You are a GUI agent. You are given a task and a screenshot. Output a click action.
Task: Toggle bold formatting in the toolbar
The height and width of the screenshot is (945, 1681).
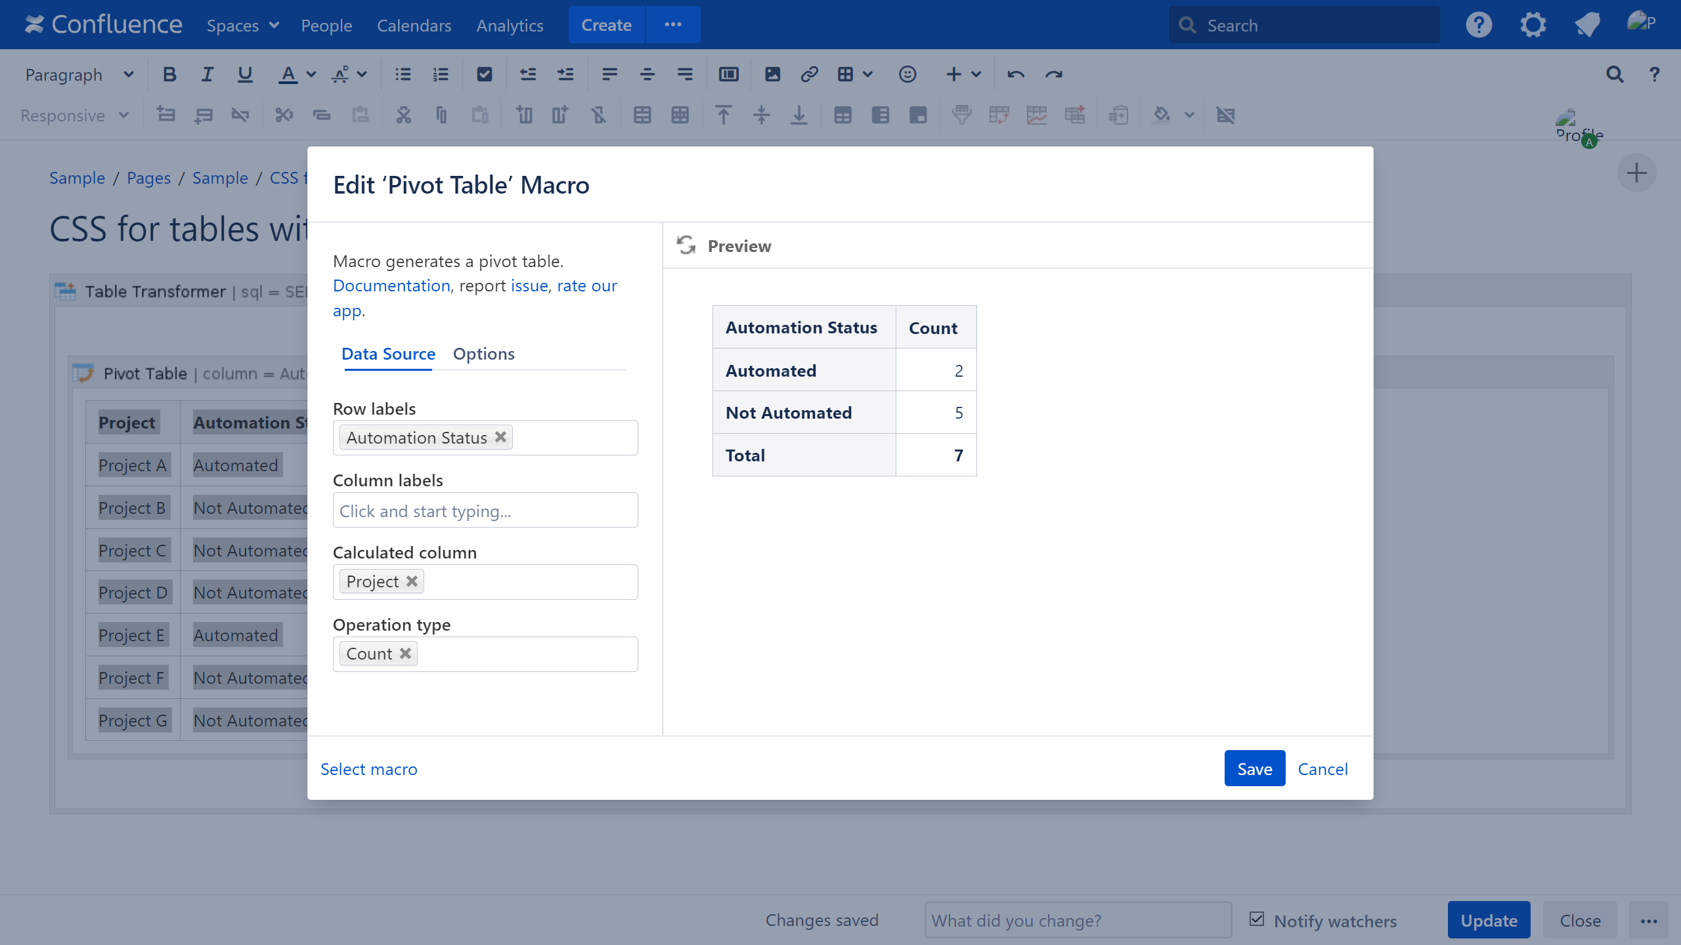[x=169, y=75]
